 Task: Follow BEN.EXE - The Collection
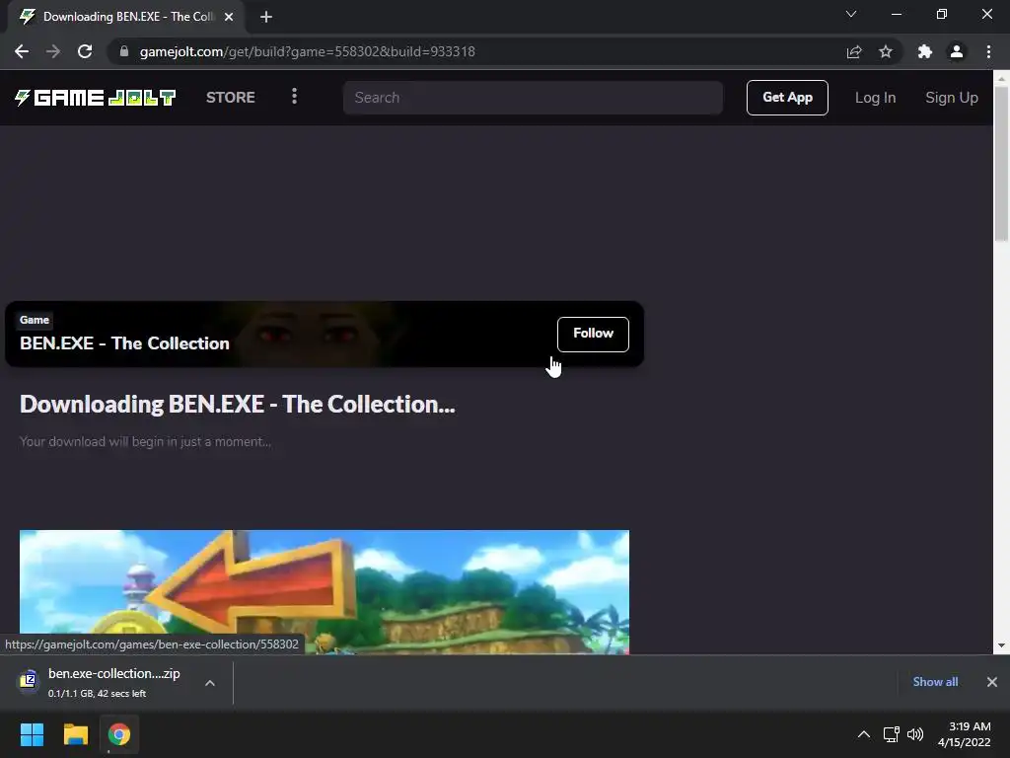pos(593,334)
